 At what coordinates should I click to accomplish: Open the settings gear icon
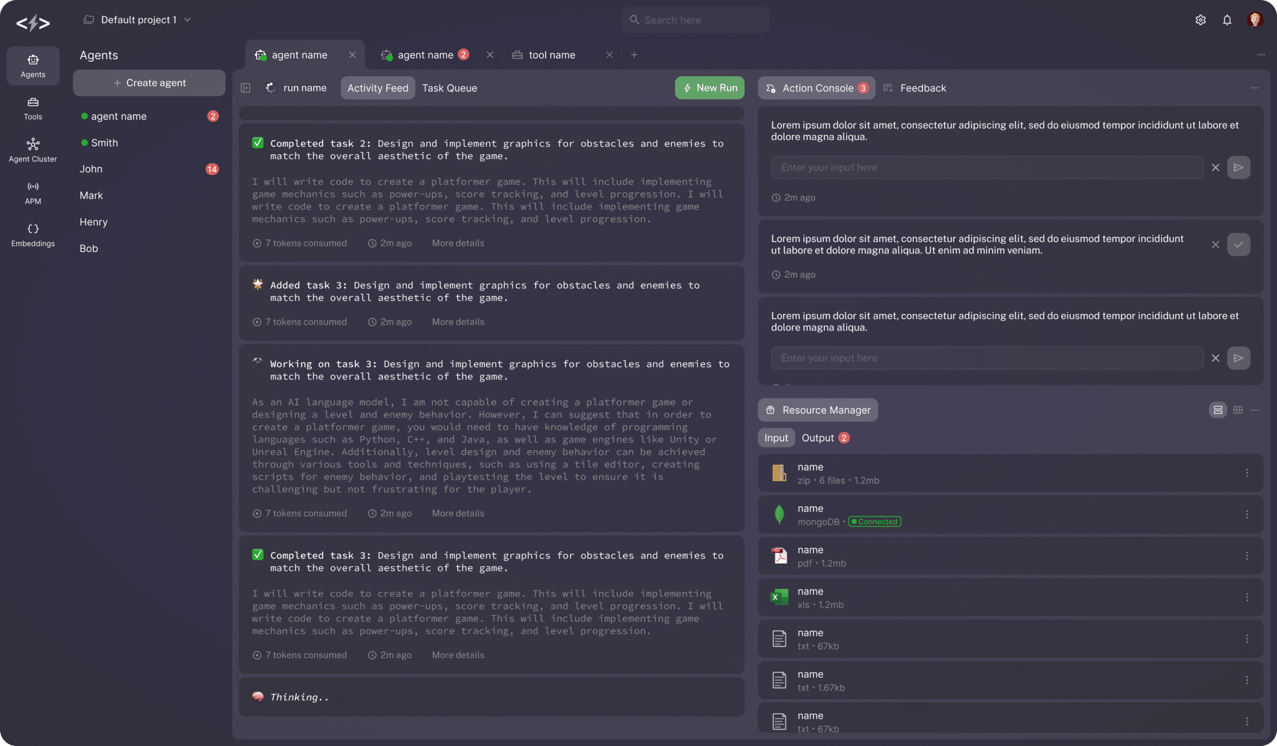[1200, 20]
